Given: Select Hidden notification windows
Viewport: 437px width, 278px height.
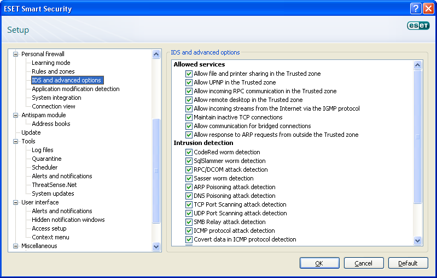Looking at the screenshot, I should [68, 220].
